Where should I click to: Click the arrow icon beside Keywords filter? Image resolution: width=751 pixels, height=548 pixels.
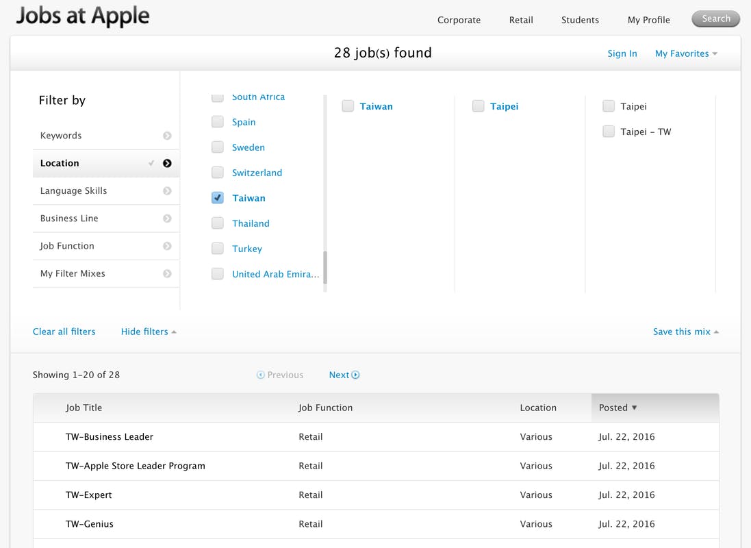(167, 136)
